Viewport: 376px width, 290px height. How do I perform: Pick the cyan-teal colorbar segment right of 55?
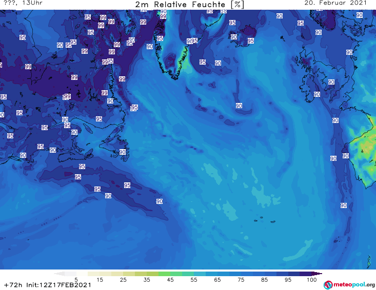click(200, 274)
